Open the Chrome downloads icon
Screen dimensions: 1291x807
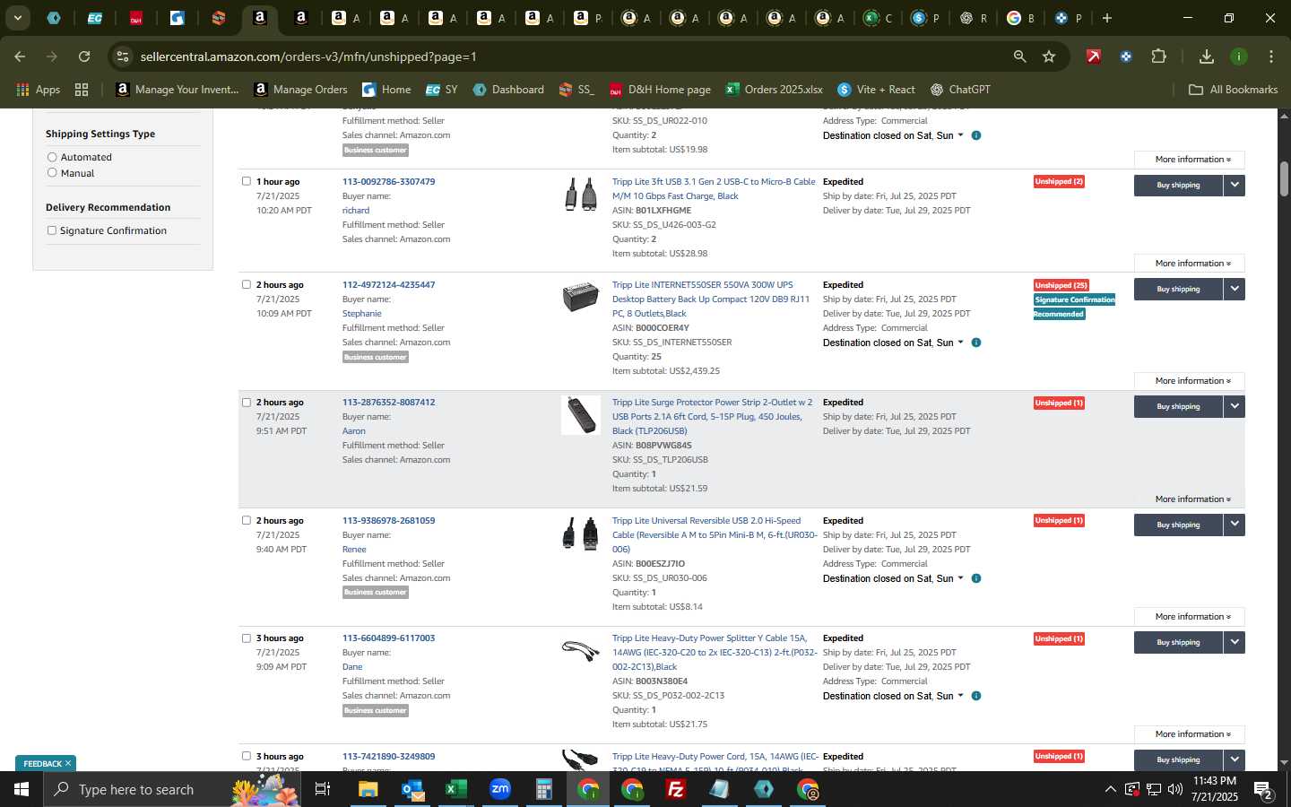point(1207,56)
